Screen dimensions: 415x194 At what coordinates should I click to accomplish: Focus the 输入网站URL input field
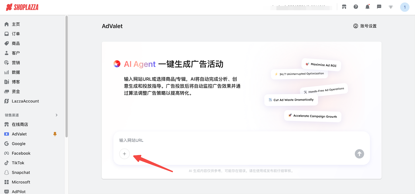(233, 140)
